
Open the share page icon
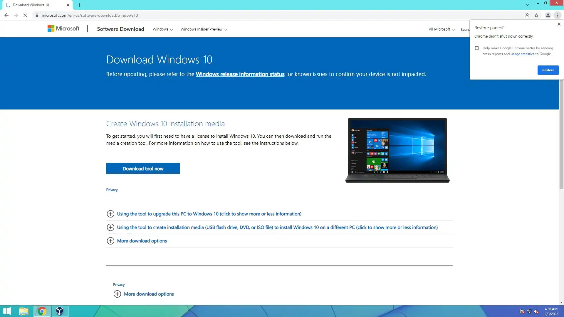tap(527, 15)
